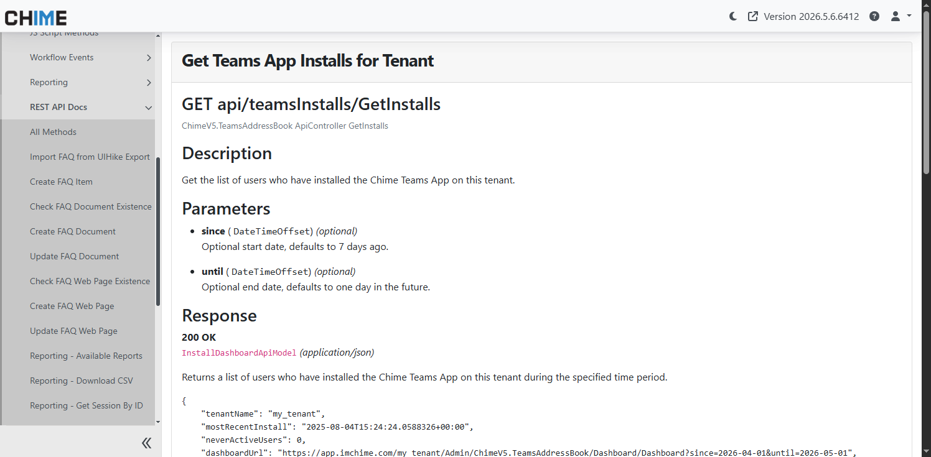This screenshot has width=931, height=457.
Task: Click ChimeV5.TeamsAddressBook ApiController GetInstalls text
Action: click(285, 126)
